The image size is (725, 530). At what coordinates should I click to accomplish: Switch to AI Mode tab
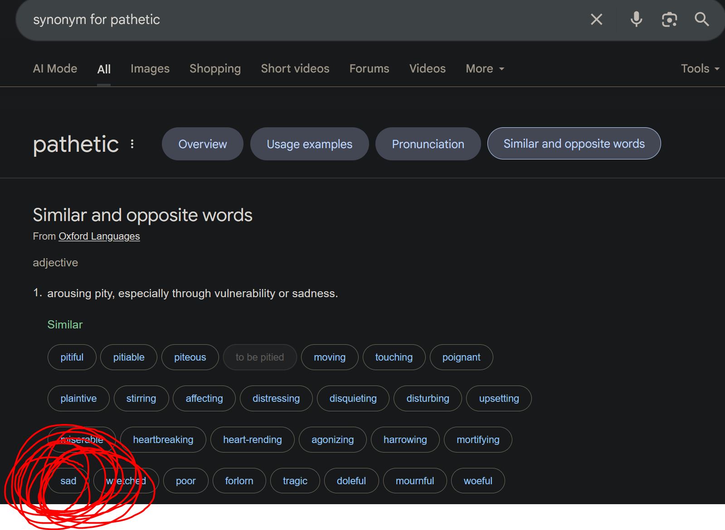[x=55, y=68]
